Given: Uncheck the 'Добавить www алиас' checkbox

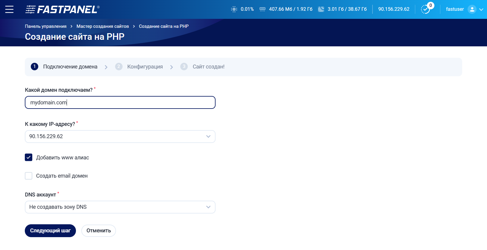Looking at the screenshot, I should pos(29,157).
